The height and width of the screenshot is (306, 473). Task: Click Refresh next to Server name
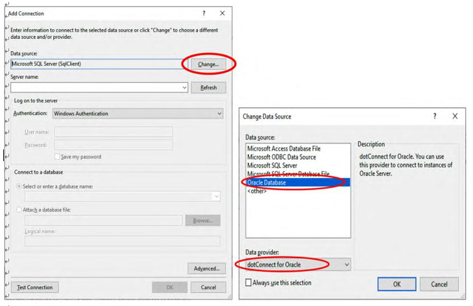pos(208,87)
